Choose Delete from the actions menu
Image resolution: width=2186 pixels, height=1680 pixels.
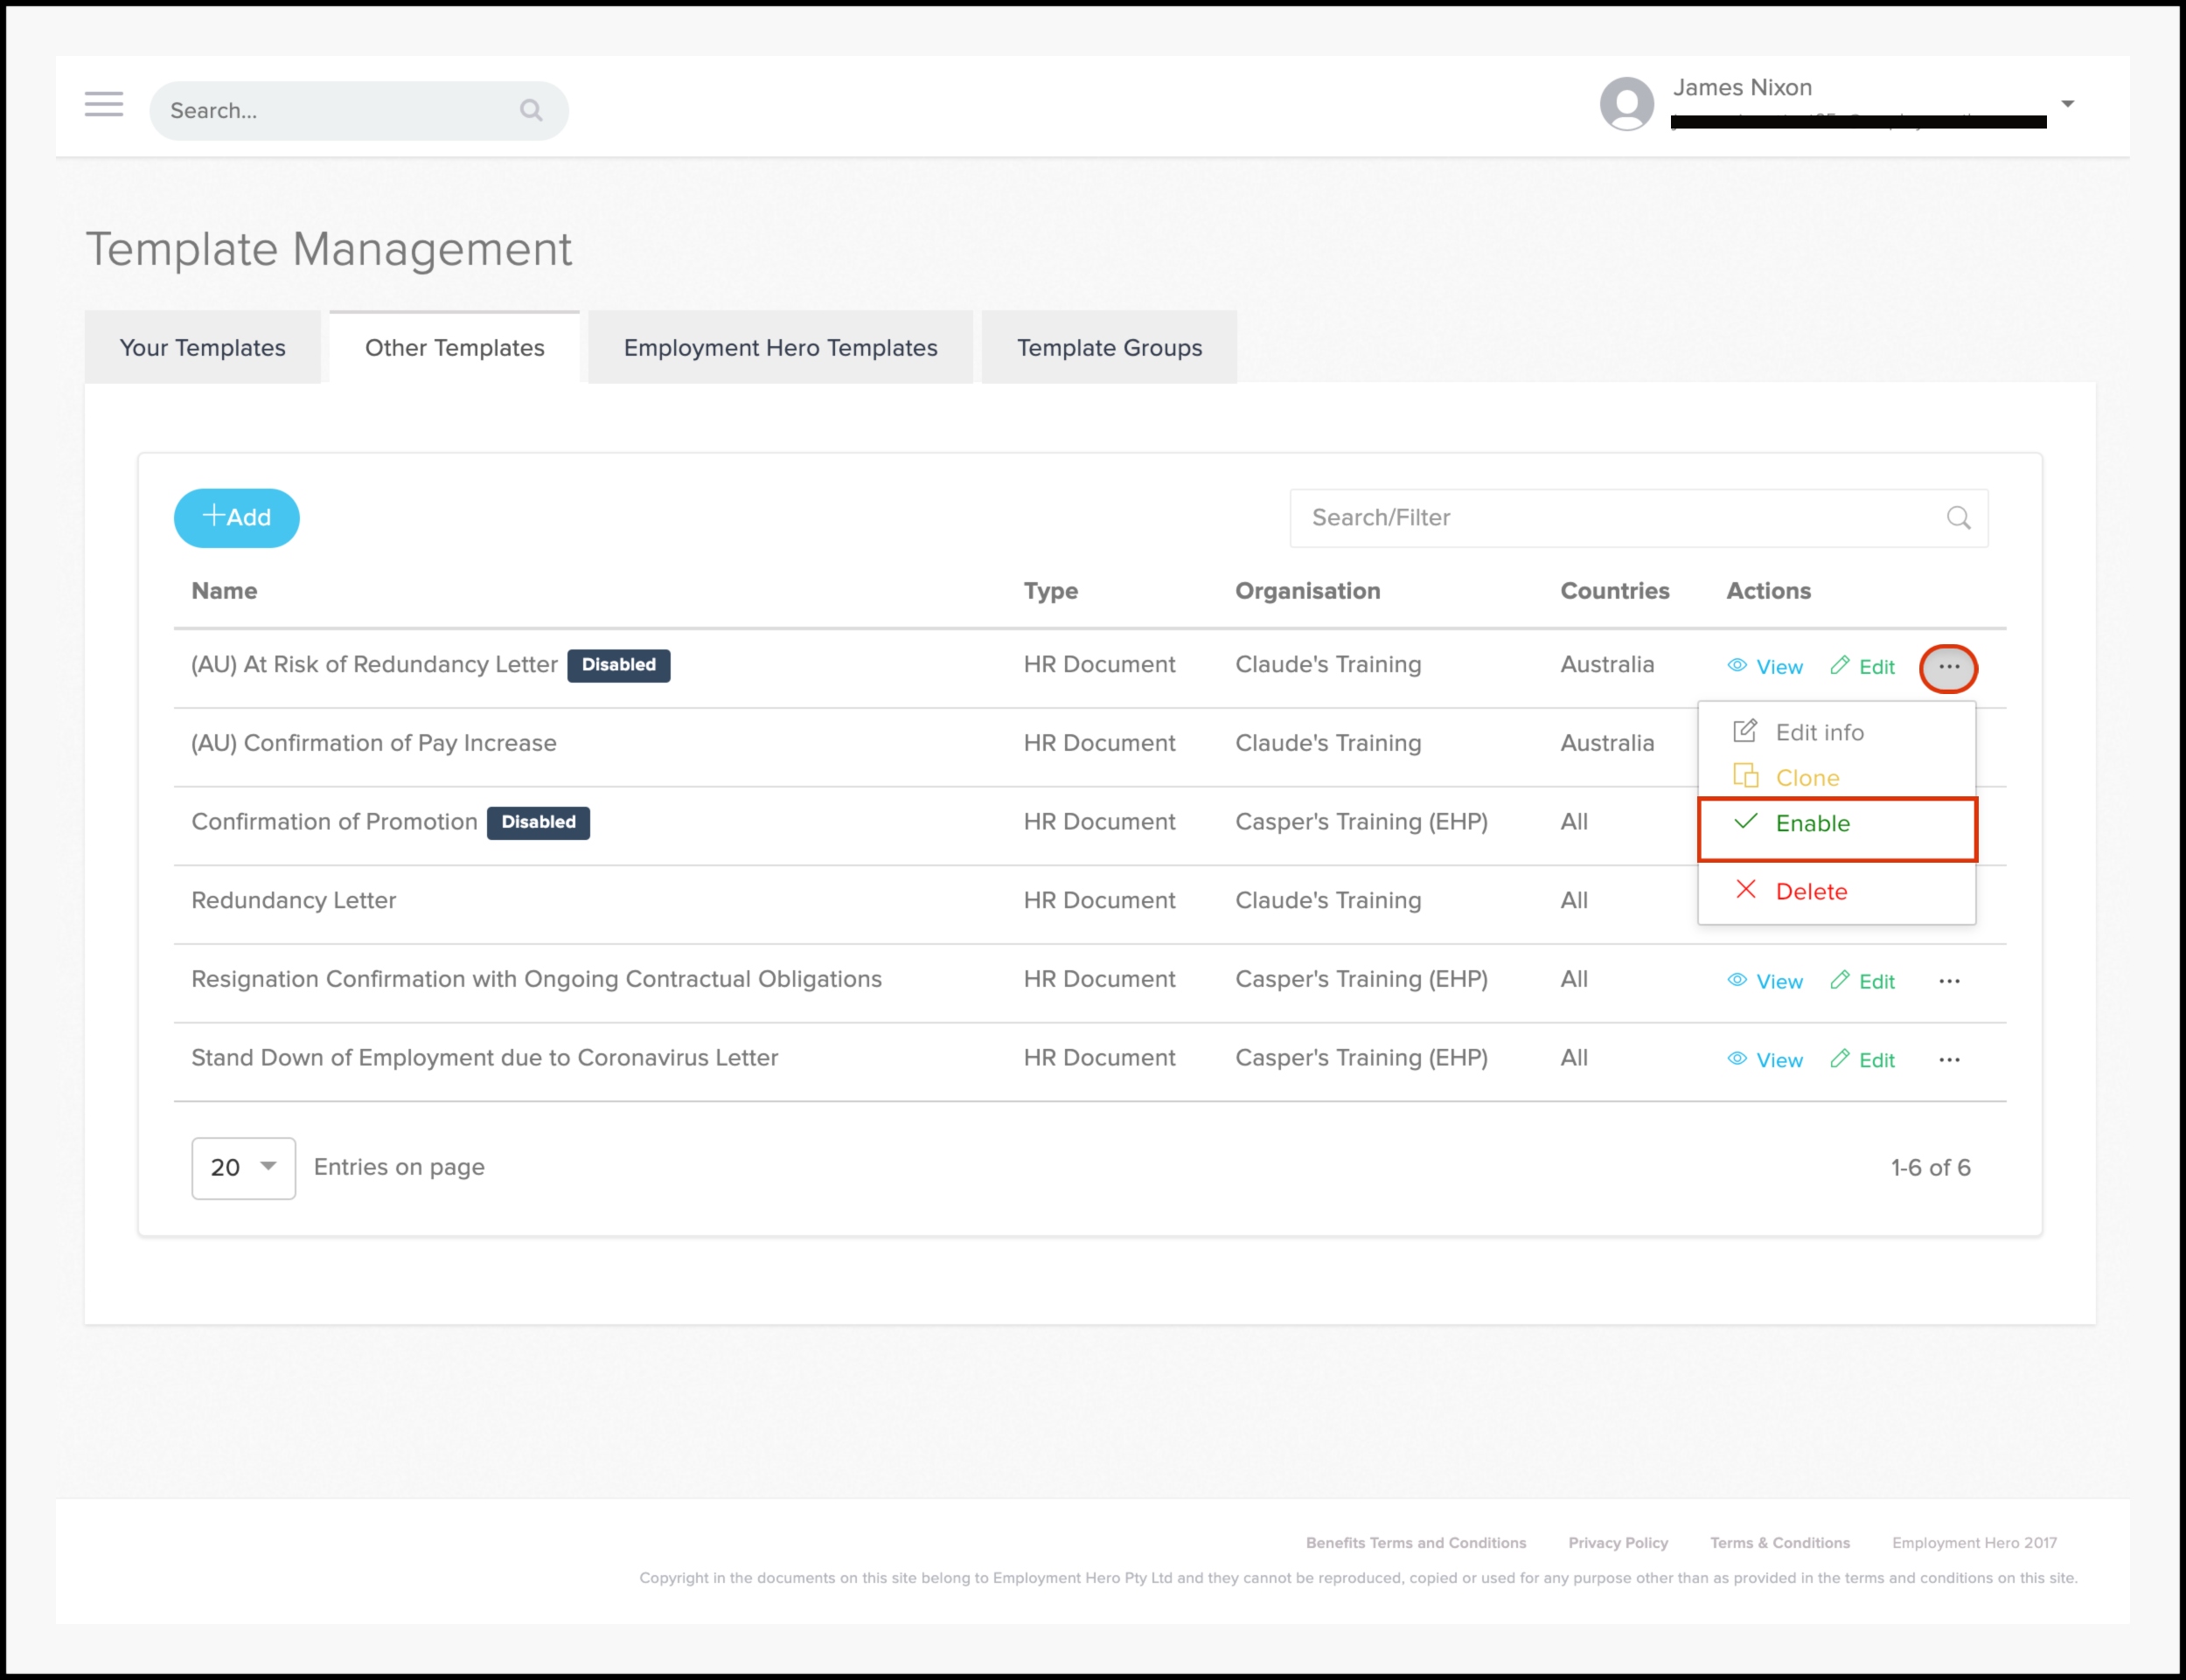tap(1810, 891)
